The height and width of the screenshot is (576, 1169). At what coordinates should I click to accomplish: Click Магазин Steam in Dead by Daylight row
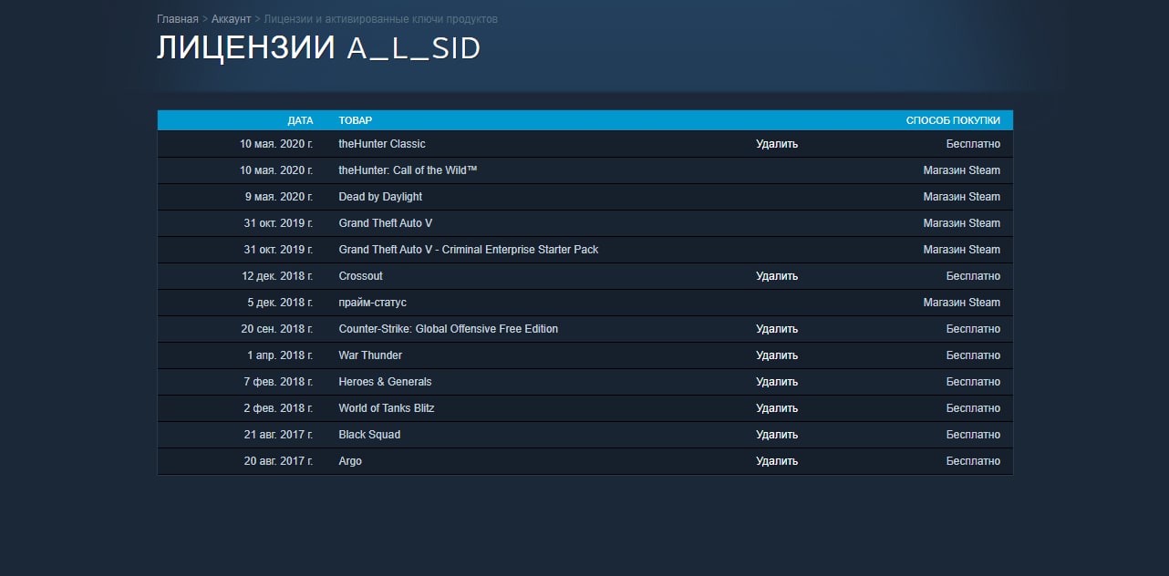(961, 197)
